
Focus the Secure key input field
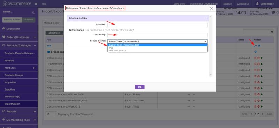tap(157, 35)
